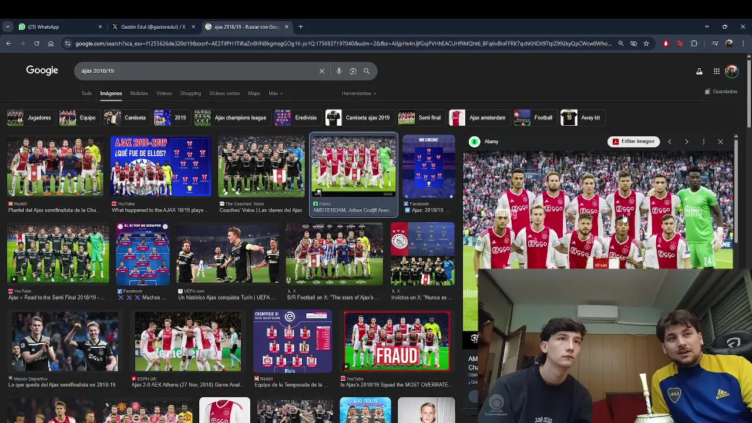Select the Maps search tab
Screen dimensions: 752x423
pyautogui.click(x=254, y=93)
